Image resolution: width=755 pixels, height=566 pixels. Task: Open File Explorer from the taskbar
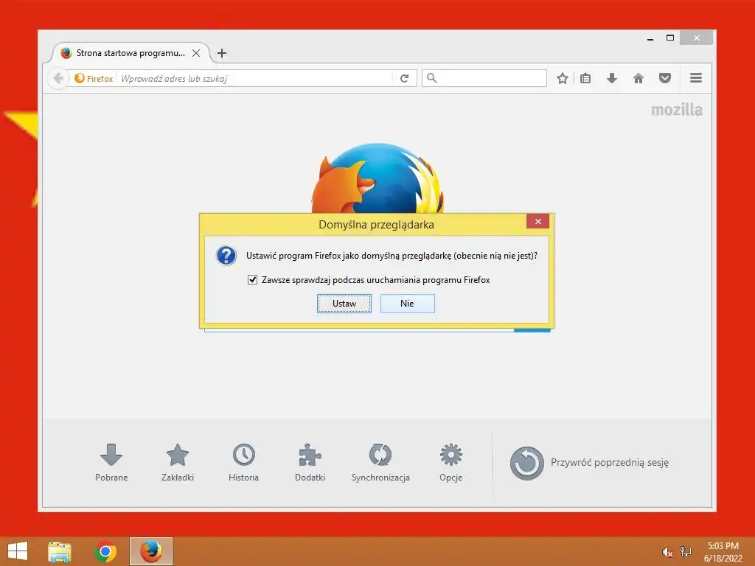coord(60,551)
